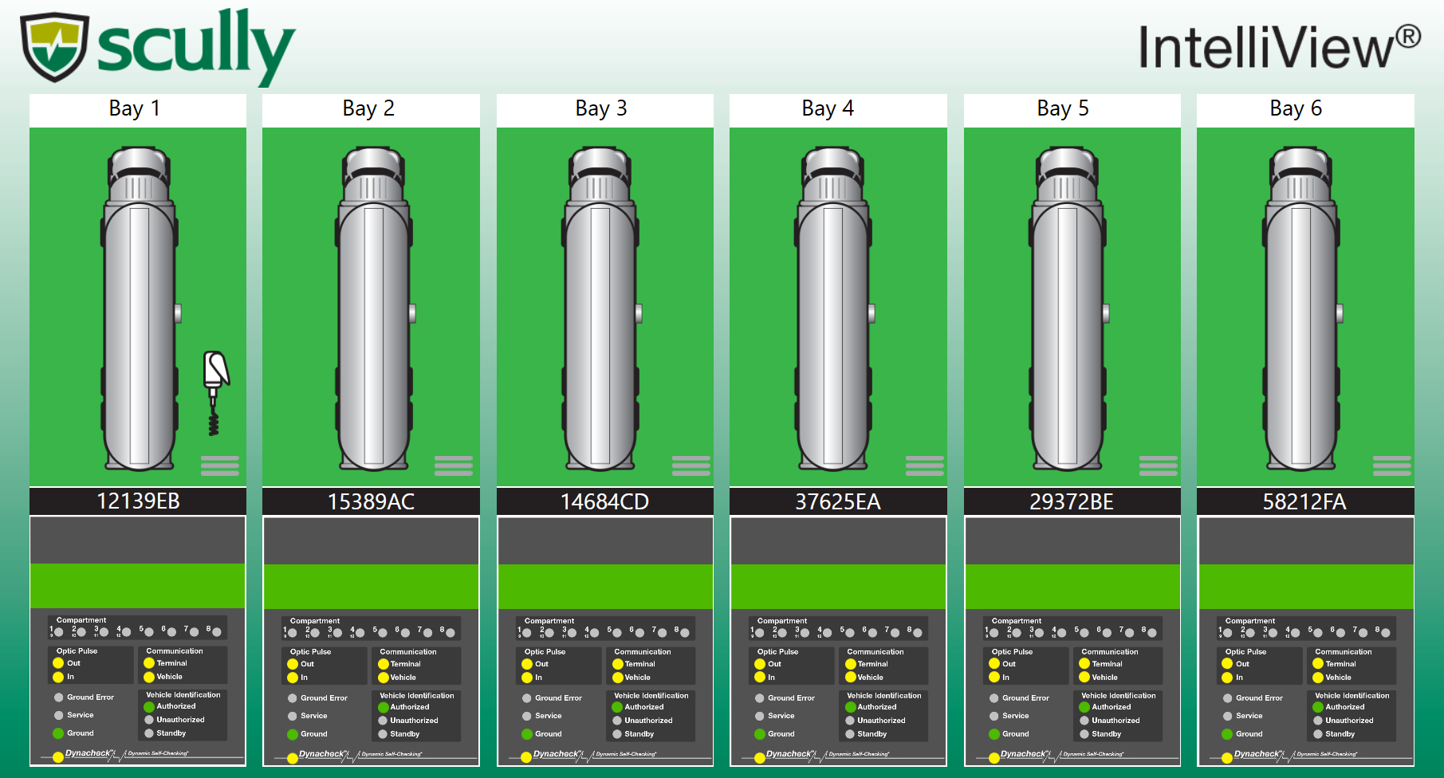Click vehicle ID 58212FA

(1305, 501)
